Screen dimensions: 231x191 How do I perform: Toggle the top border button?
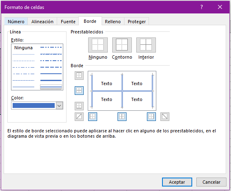pyautogui.click(x=79, y=76)
